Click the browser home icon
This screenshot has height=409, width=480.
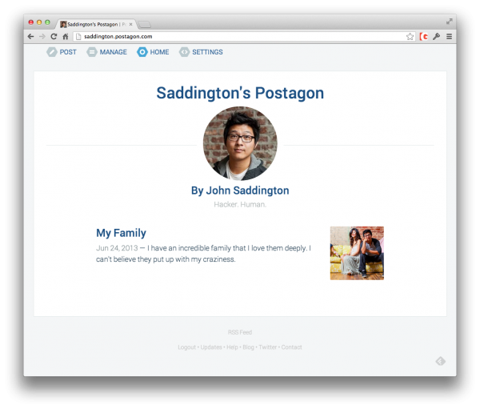[x=66, y=37]
